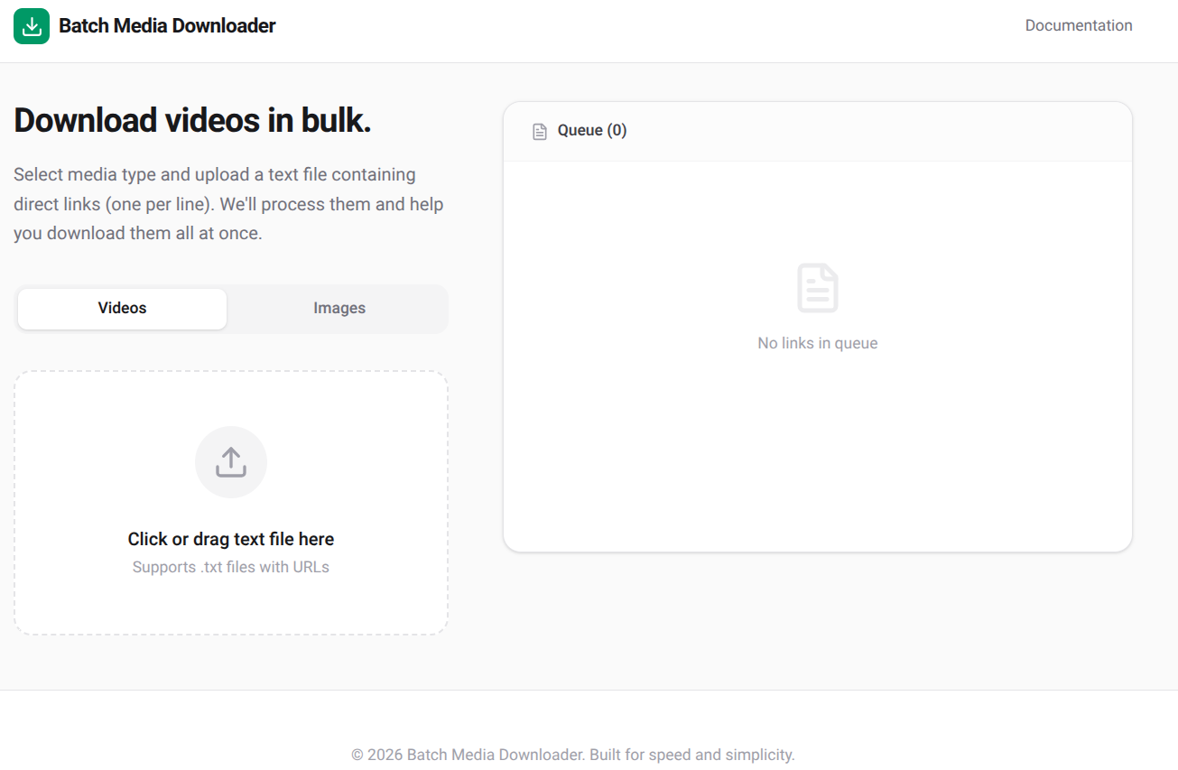Click the Batch Media Downloader title

tap(167, 26)
